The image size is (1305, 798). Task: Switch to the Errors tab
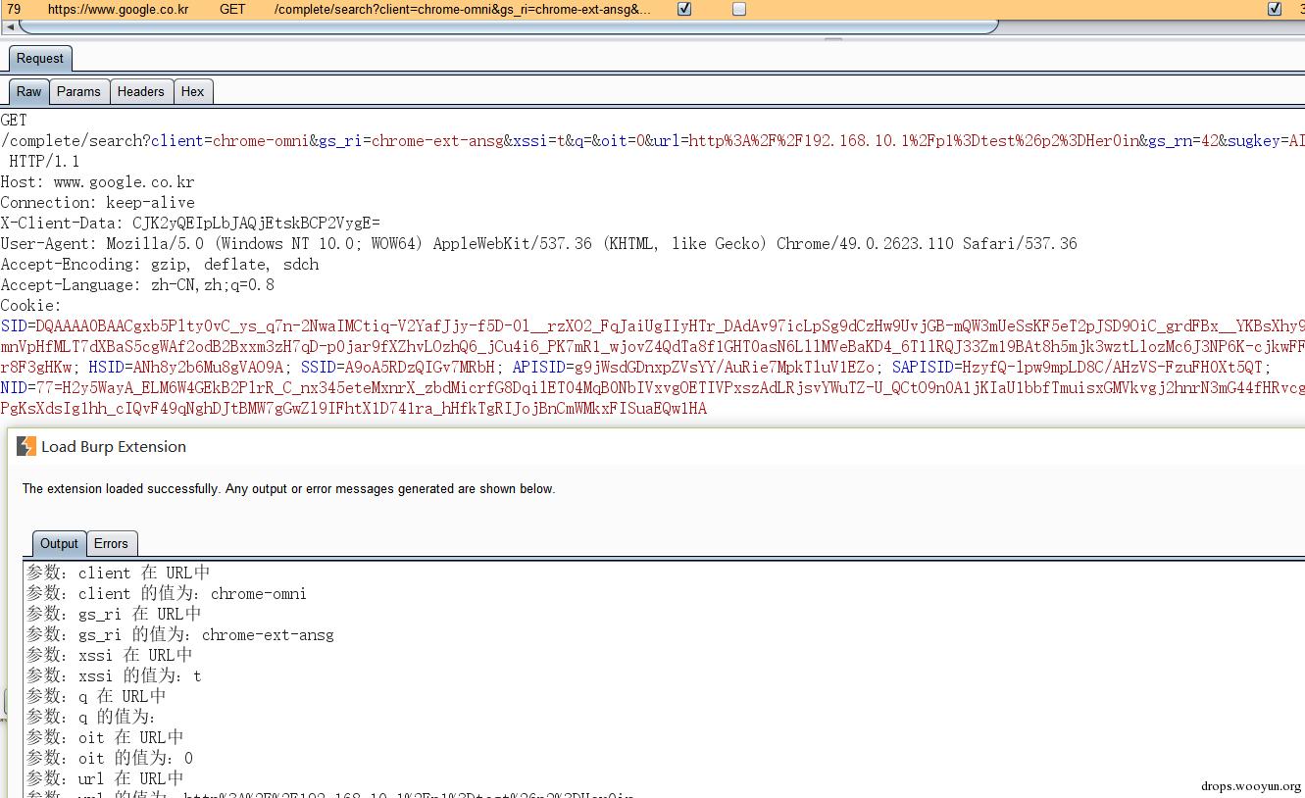(111, 543)
